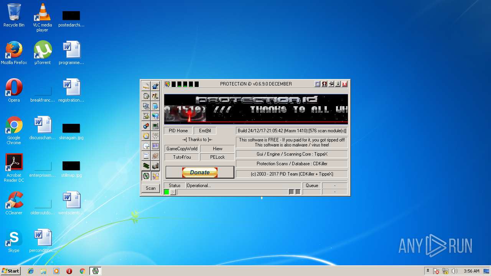Click the gray swirl sidebar icon
Viewport: 491px width, 276px height.
155,136
